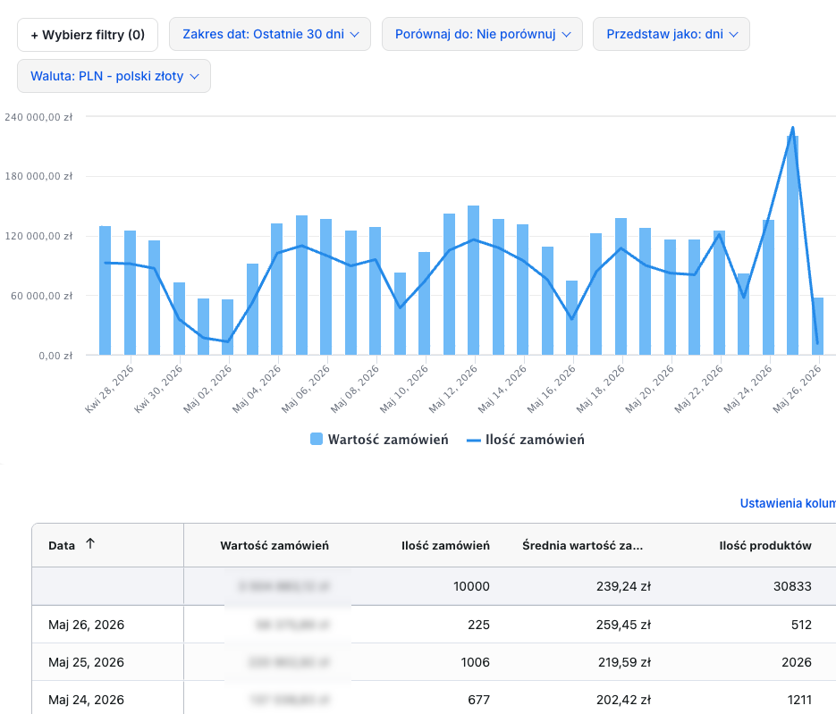836x714 pixels.
Task: Click the Maj 12, 2026 axis label
Action: coord(453,389)
